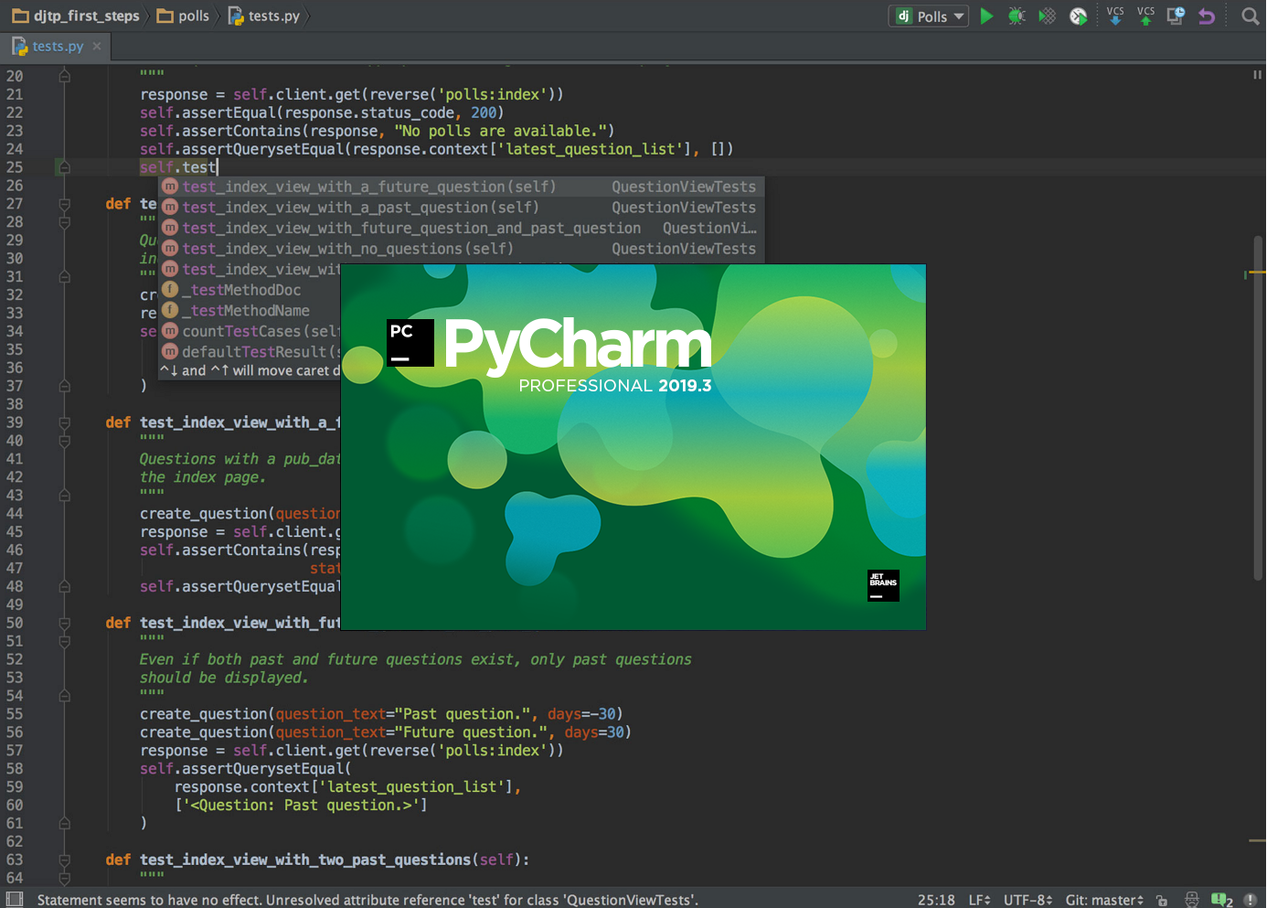Collapse the docstring fold at line 40
The image size is (1267, 908).
point(64,441)
